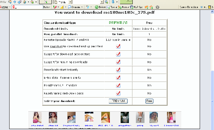The width and height of the screenshot is (214, 130).
Task: Click the blue down-arrow download icon
Action: pyautogui.click(x=113, y=2)
